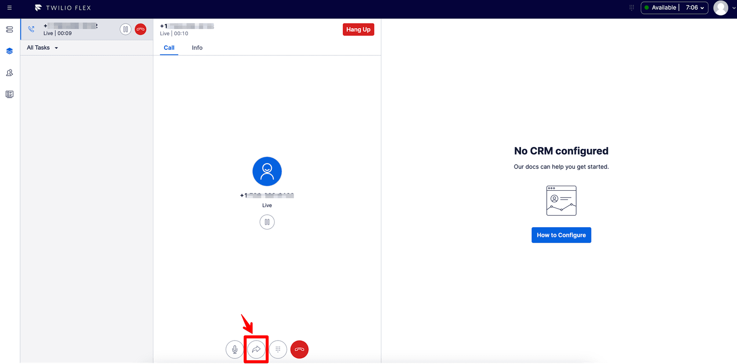Screen dimensions: 737x364
Task: Open the dialpad keypad icon
Action: (278, 350)
